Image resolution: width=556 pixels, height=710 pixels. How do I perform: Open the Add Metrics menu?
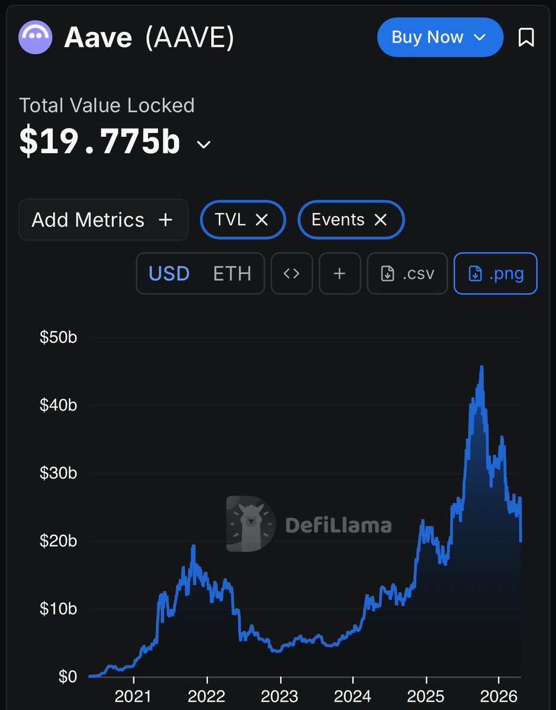point(103,220)
